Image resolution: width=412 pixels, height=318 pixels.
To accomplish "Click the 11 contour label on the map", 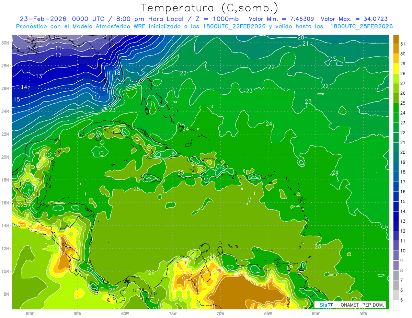I will pyautogui.click(x=58, y=48).
